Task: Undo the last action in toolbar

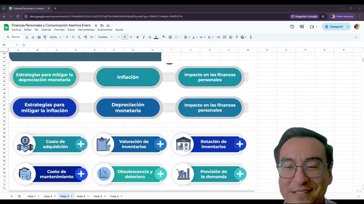Action: click(x=27, y=37)
